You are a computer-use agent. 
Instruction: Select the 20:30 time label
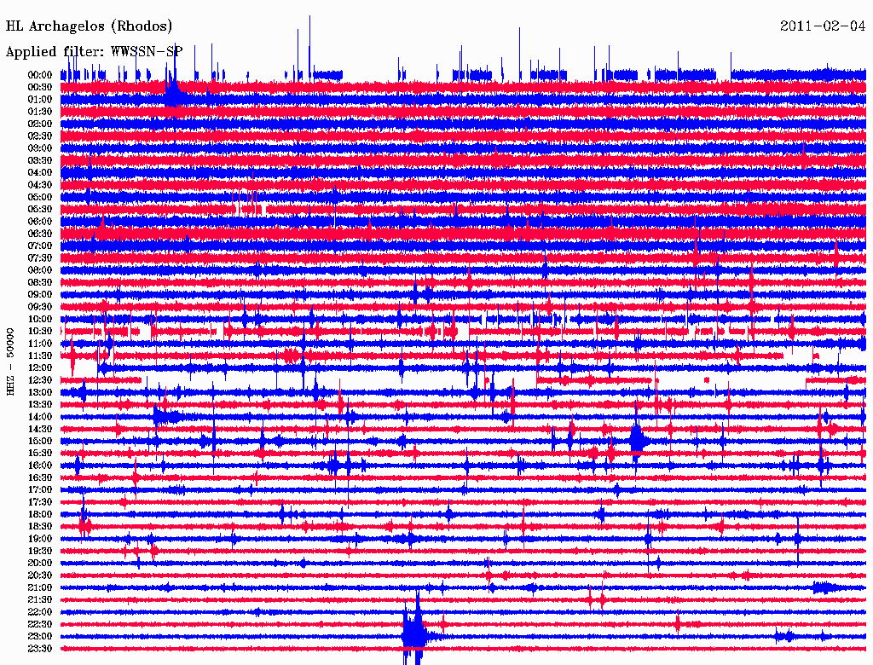pos(40,575)
